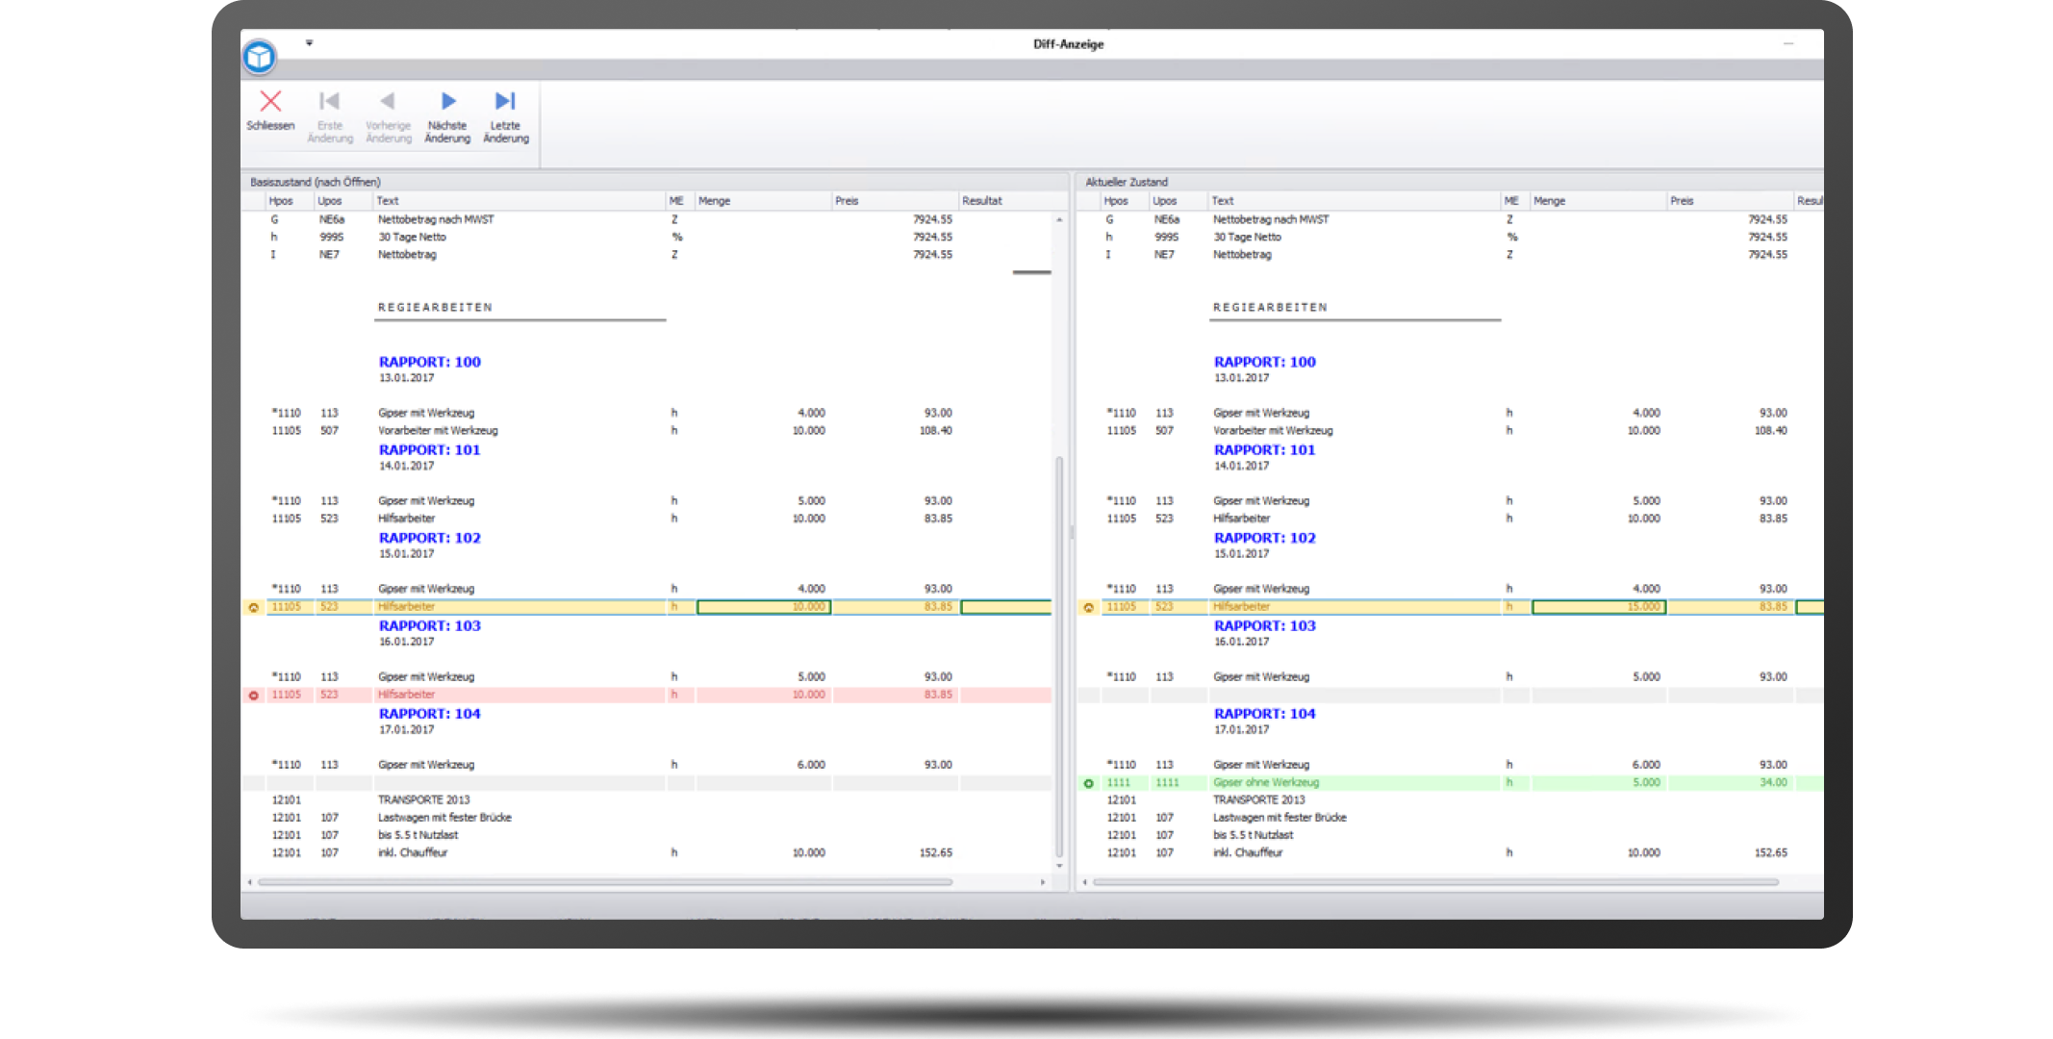Viewport: 2053px width, 1039px height.
Task: Open the blue cube application menu
Action: pos(259,57)
